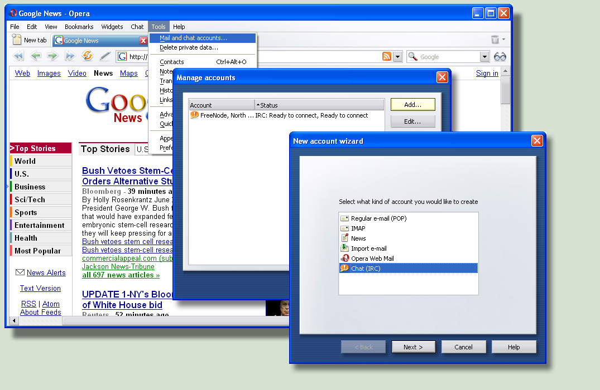Open the Help menu
Image resolution: width=600 pixels, height=390 pixels.
click(179, 26)
